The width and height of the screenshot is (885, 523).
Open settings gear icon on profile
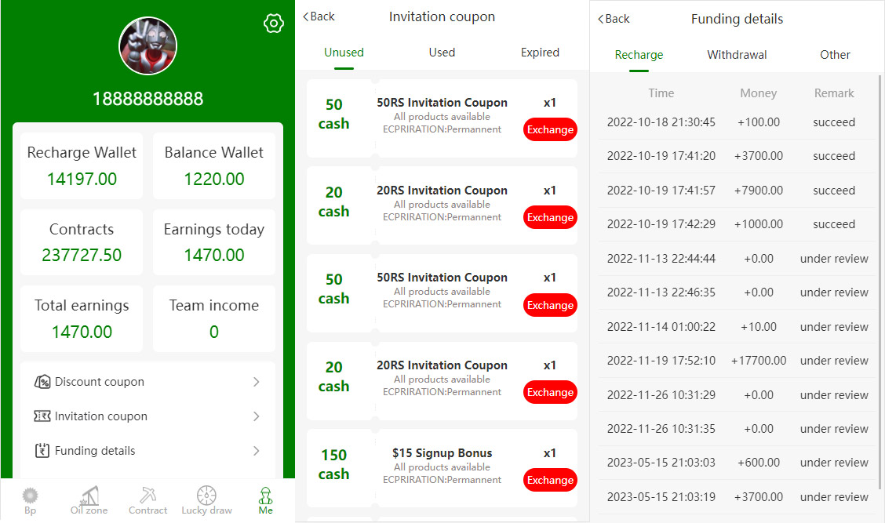273,24
